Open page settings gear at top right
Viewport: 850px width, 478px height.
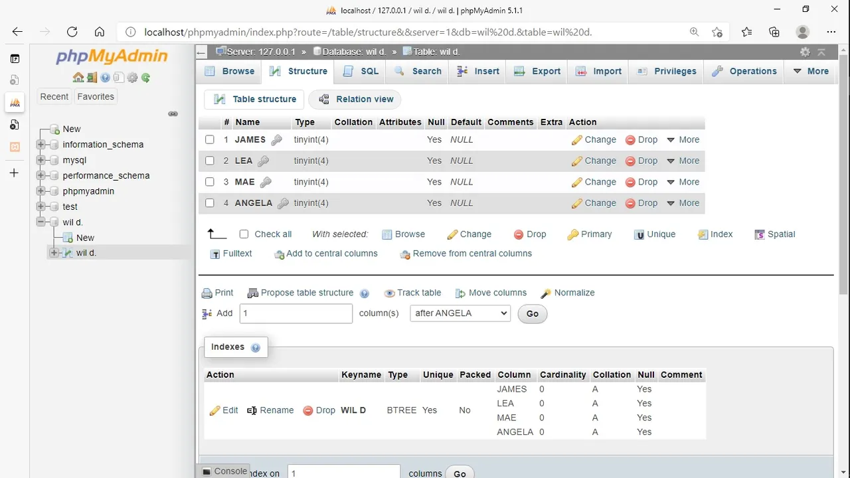point(805,52)
